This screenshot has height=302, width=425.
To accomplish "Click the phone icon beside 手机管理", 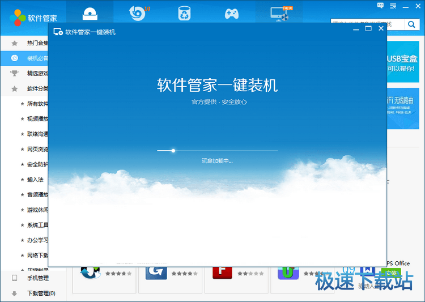I will pos(14,278).
